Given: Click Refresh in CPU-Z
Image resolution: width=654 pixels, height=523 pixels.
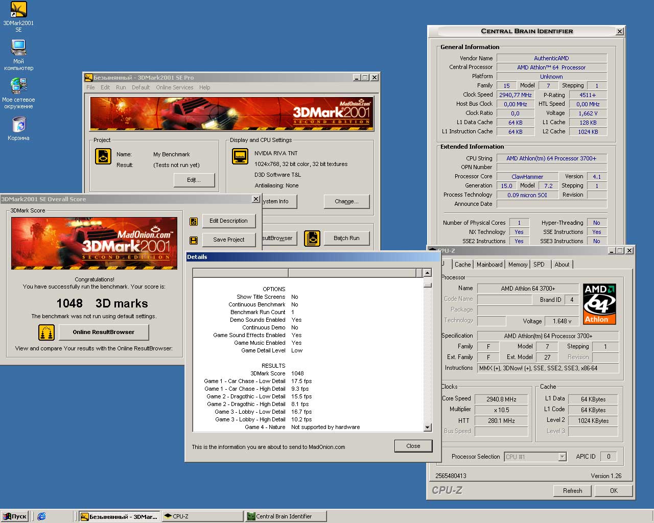Looking at the screenshot, I should coord(572,491).
